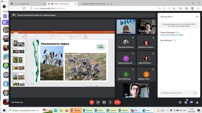Screen dimensions: 202x113
Task: Click Anastasia Pavlinova participant tile
Action: tap(126, 43)
